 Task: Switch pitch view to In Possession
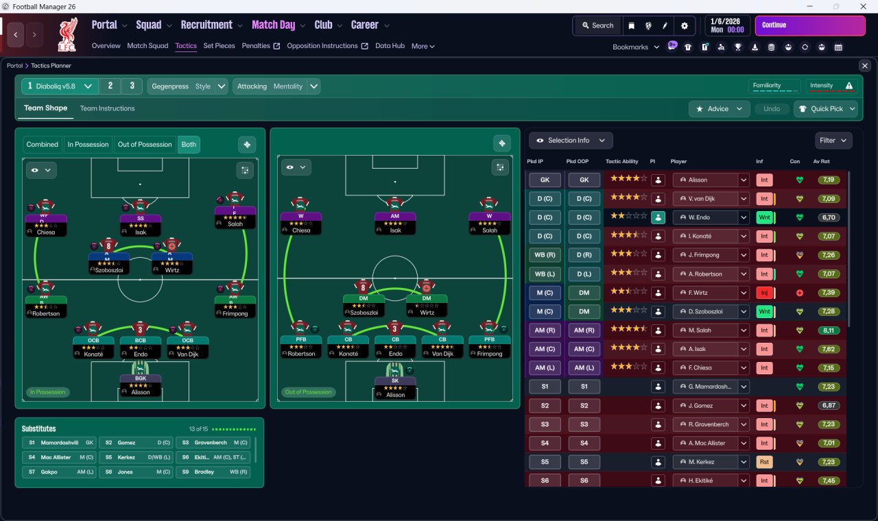pyautogui.click(x=88, y=145)
